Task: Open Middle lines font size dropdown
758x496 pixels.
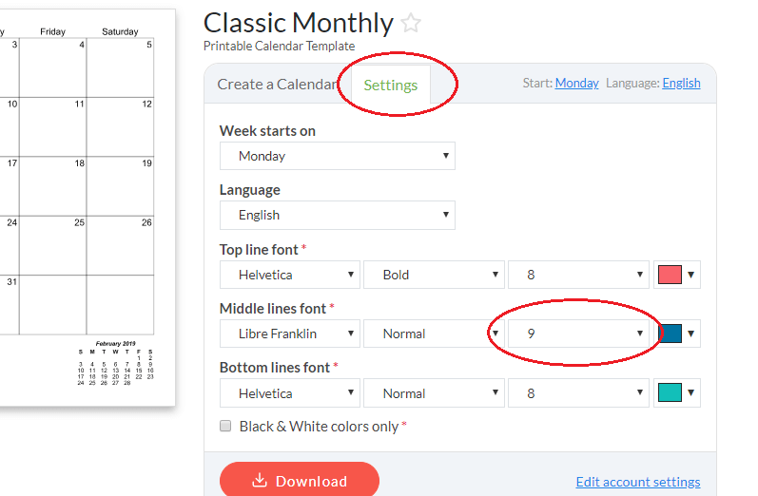Action: pos(578,334)
